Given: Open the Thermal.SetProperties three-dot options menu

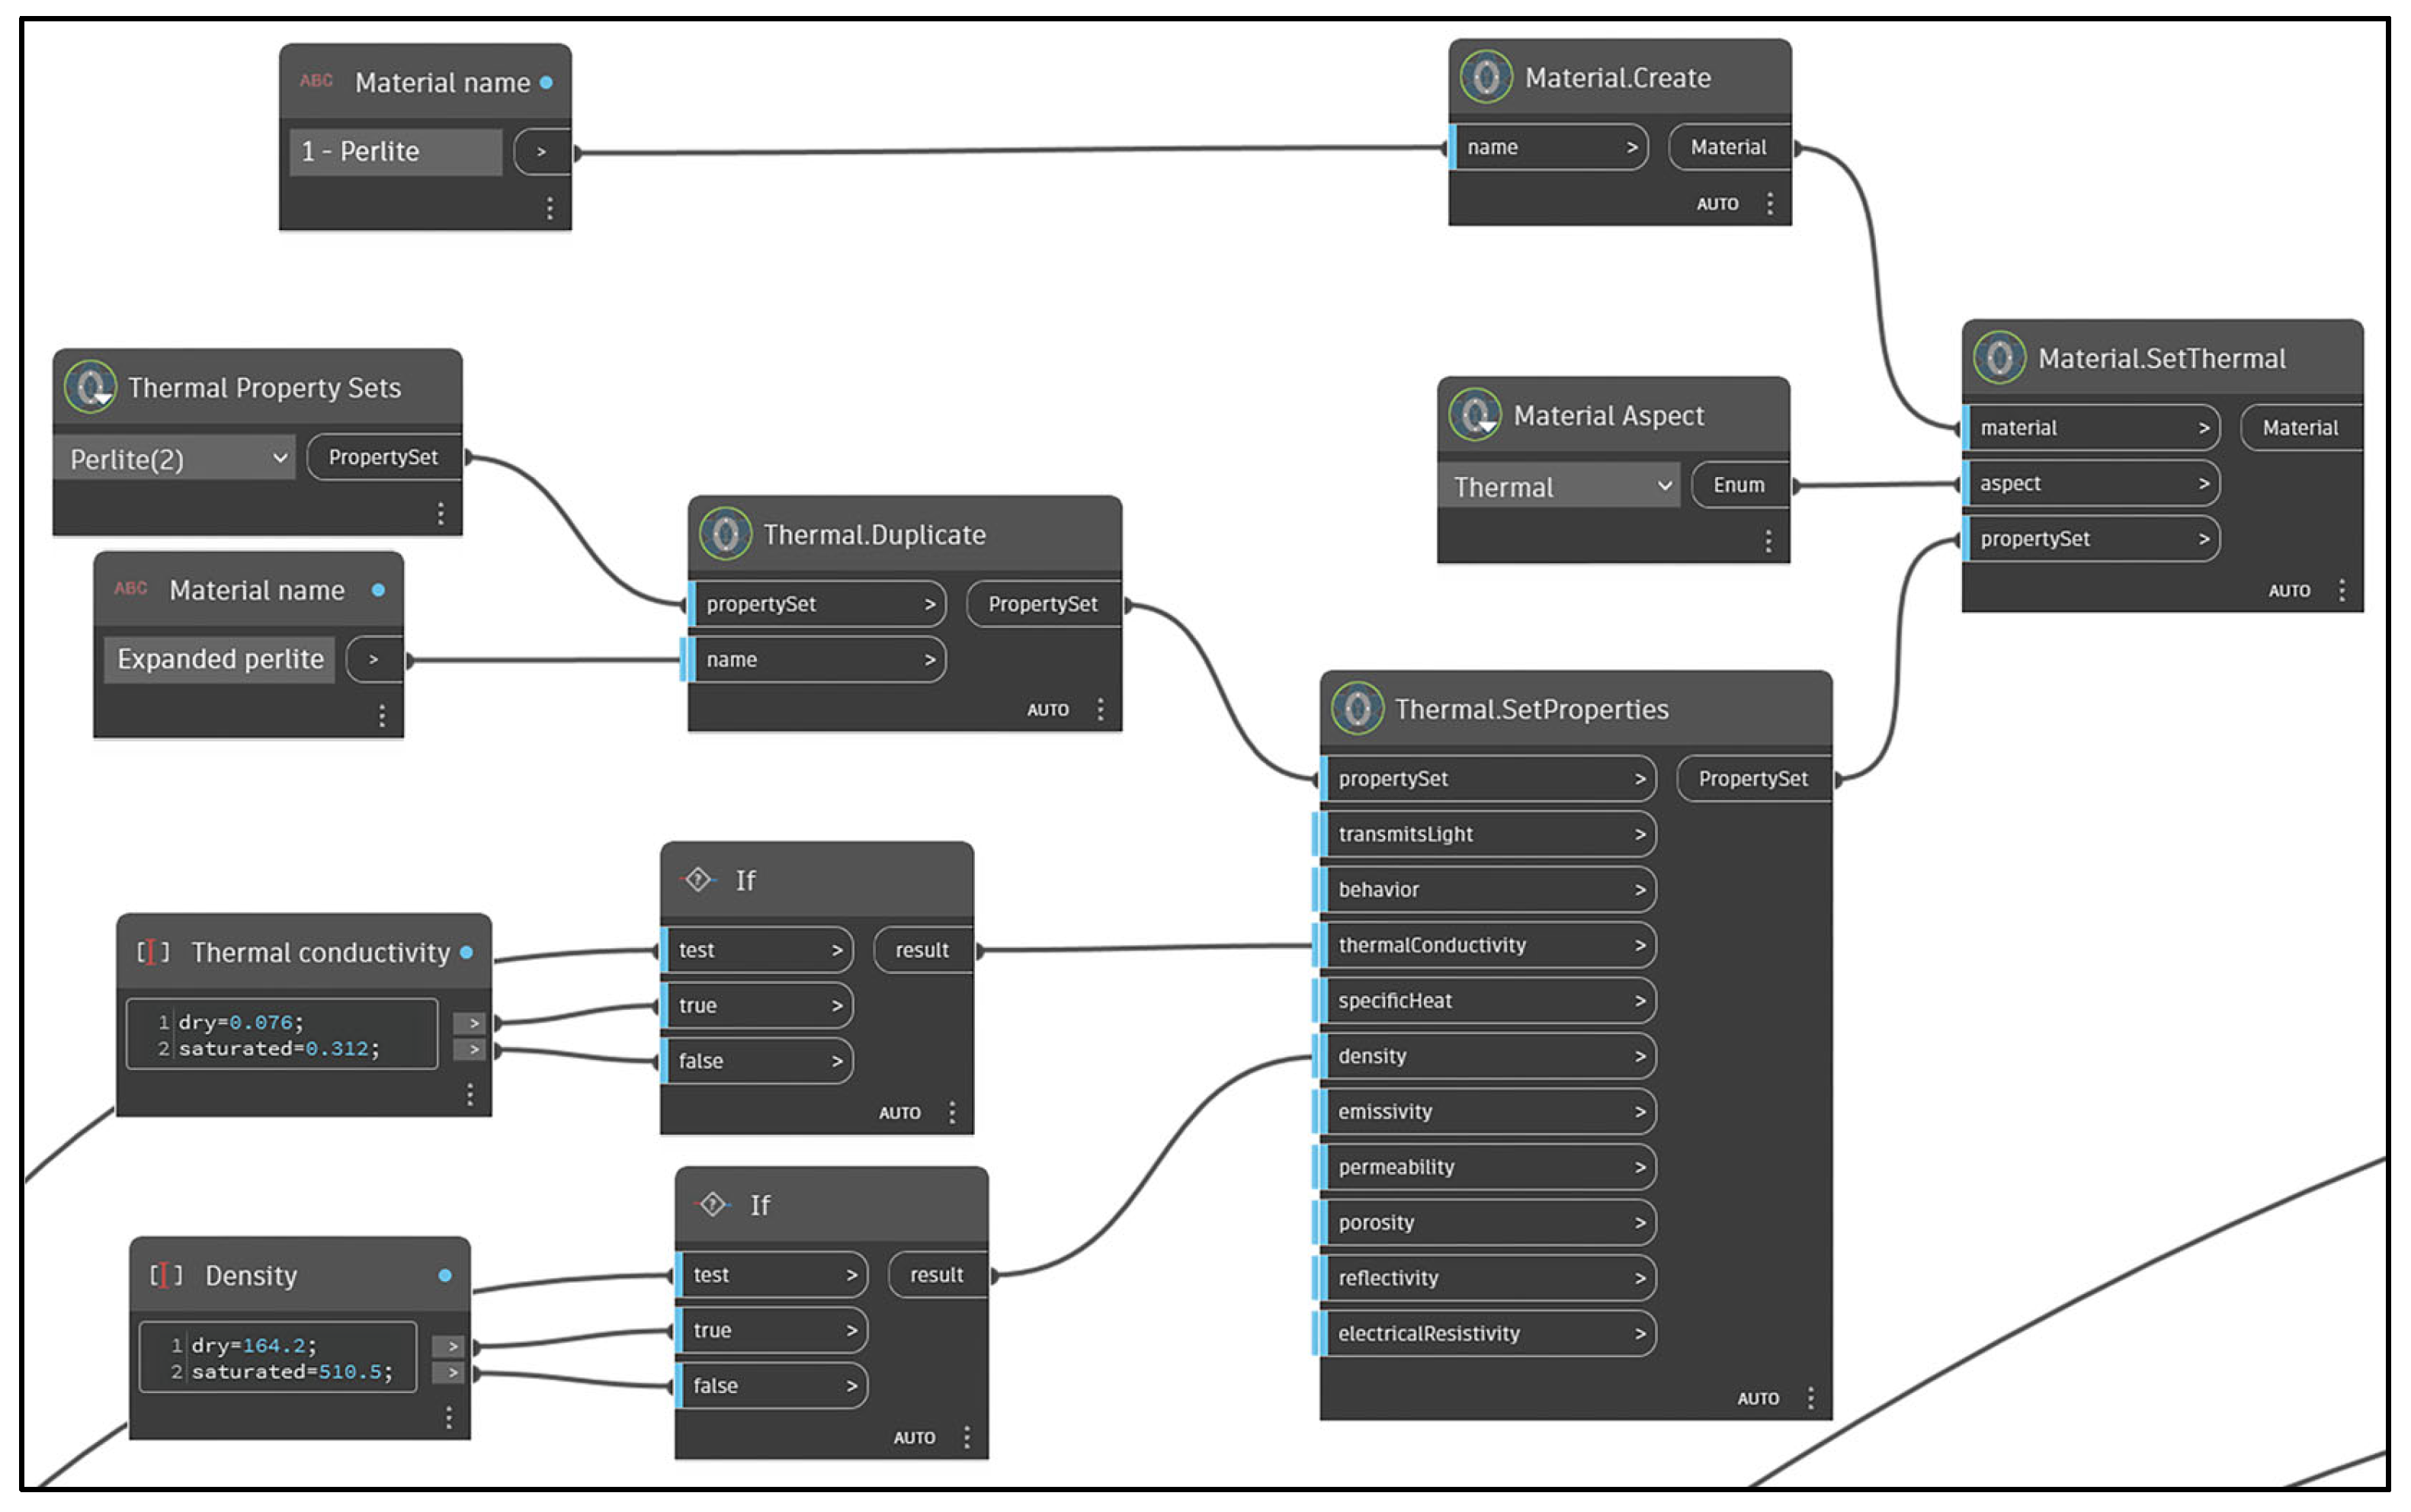Looking at the screenshot, I should click(1810, 1398).
